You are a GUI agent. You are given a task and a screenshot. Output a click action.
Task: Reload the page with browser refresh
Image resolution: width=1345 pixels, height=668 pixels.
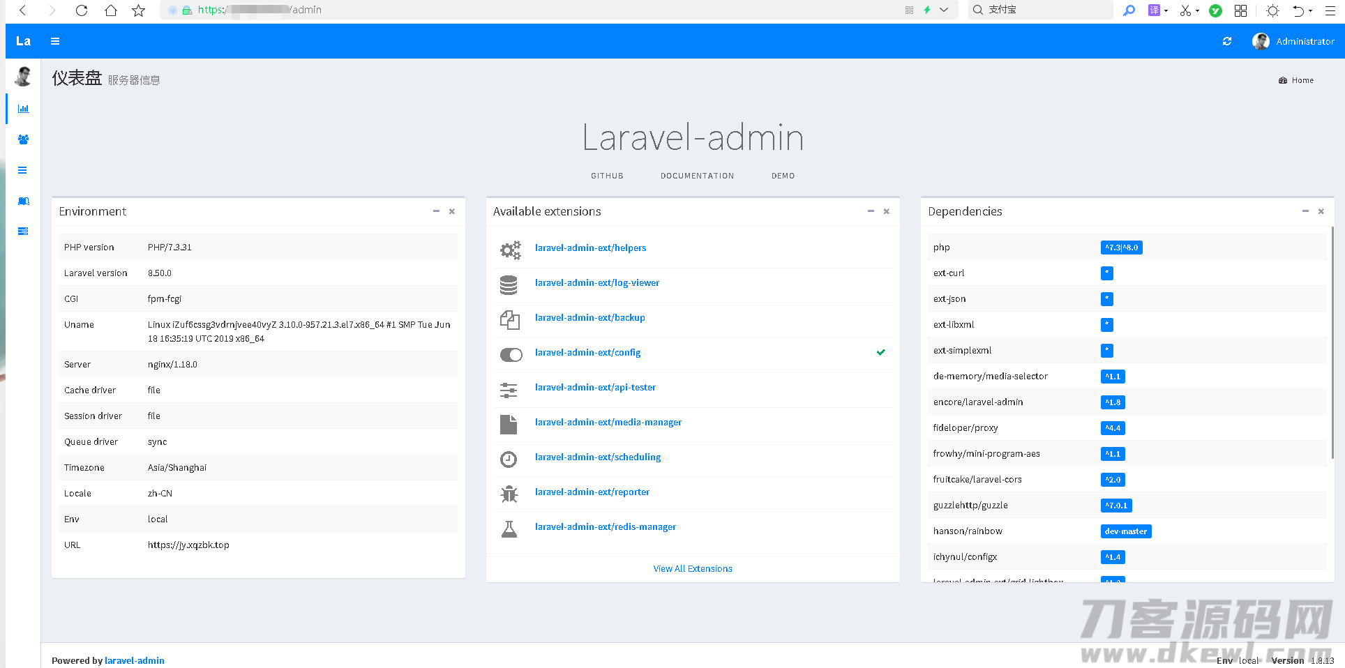click(82, 10)
